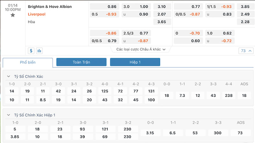The height and width of the screenshot is (143, 255).
Task: Collapse the 73 markets counter
Action: 246,51
